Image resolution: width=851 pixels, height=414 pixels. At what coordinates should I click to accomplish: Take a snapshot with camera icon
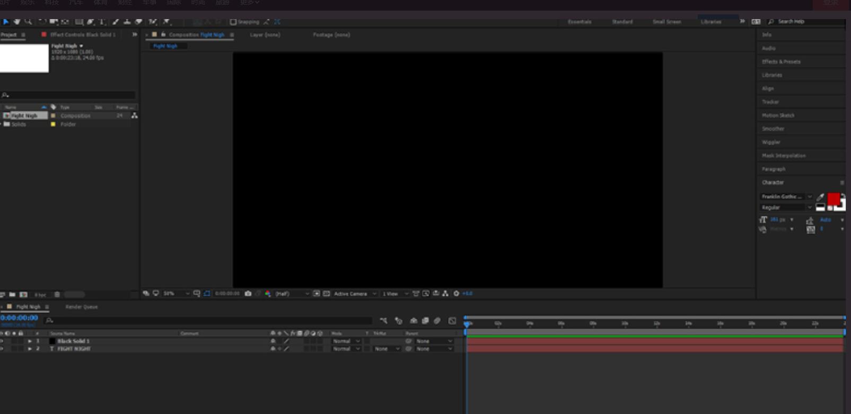(x=248, y=294)
